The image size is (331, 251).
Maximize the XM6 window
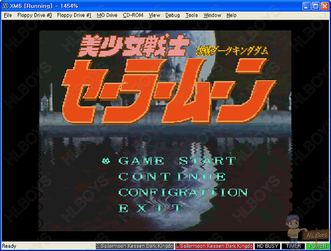pyautogui.click(x=316, y=6)
